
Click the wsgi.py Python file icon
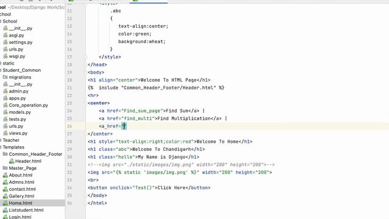click(5, 56)
